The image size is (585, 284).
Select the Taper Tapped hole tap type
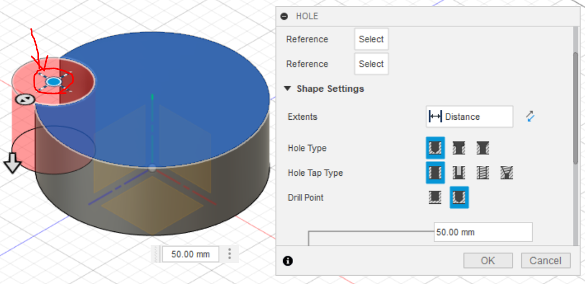(507, 172)
